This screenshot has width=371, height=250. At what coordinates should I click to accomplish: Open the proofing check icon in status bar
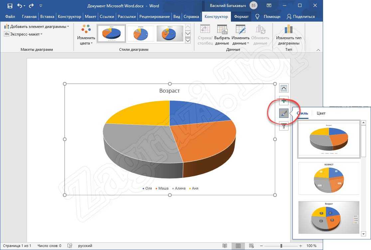(x=70, y=246)
